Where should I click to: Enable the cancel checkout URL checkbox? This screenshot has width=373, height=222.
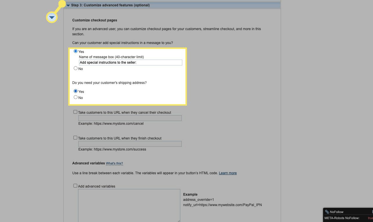75,112
